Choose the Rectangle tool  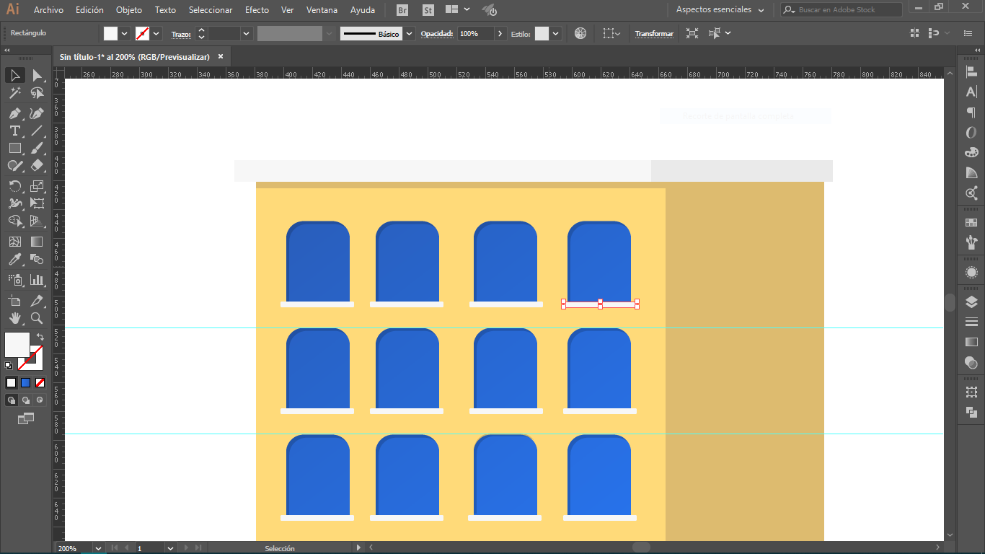tap(14, 148)
